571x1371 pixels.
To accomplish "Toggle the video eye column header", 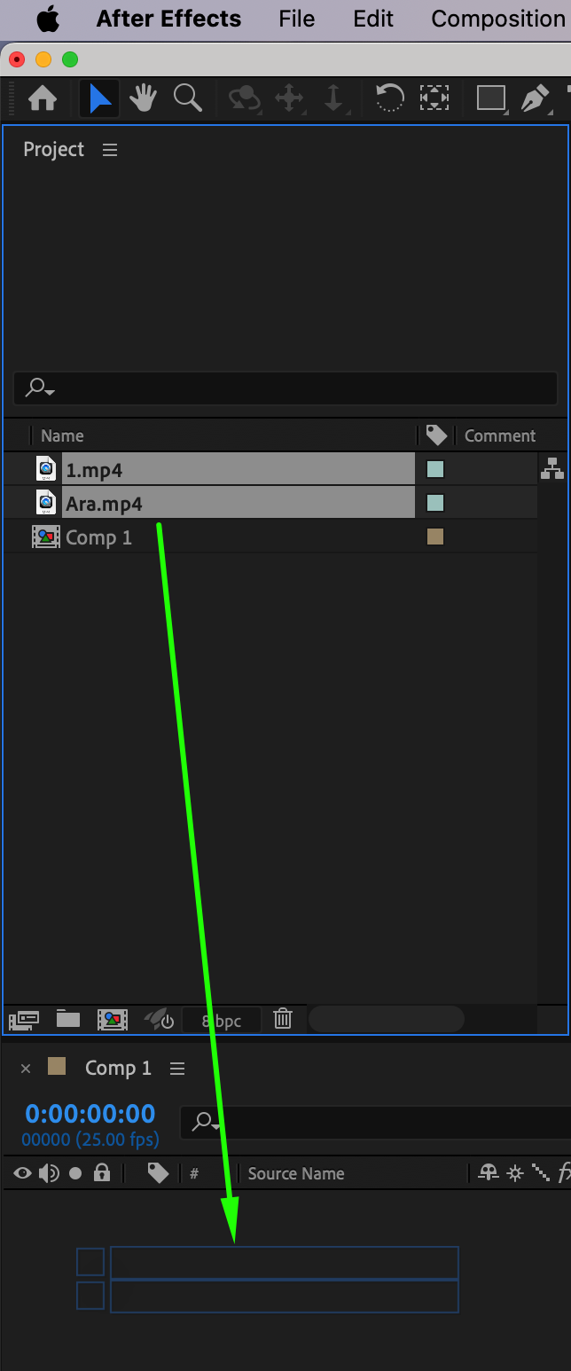I will [22, 1173].
